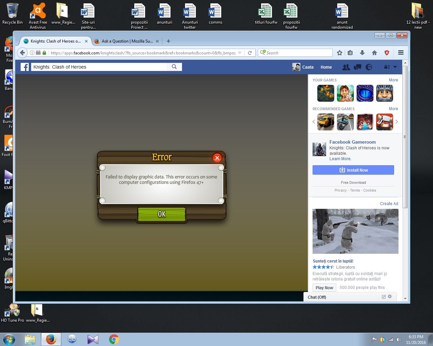
Task: Open Recycle Bin on the desktop
Action: tap(13, 14)
